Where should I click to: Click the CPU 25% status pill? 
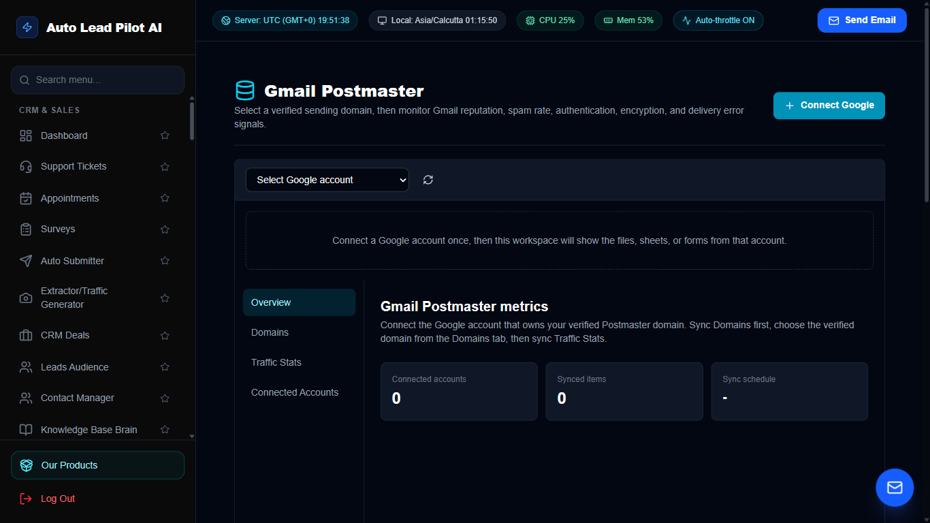pyautogui.click(x=550, y=20)
